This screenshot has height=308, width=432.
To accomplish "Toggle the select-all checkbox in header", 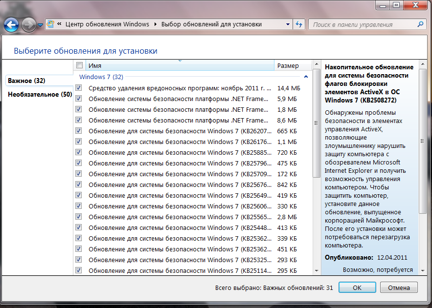I will pyautogui.click(x=79, y=65).
